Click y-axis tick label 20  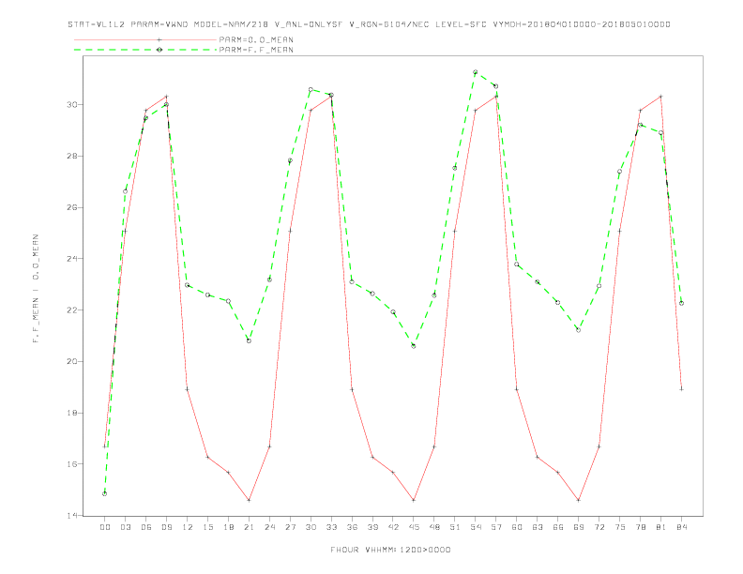73,361
